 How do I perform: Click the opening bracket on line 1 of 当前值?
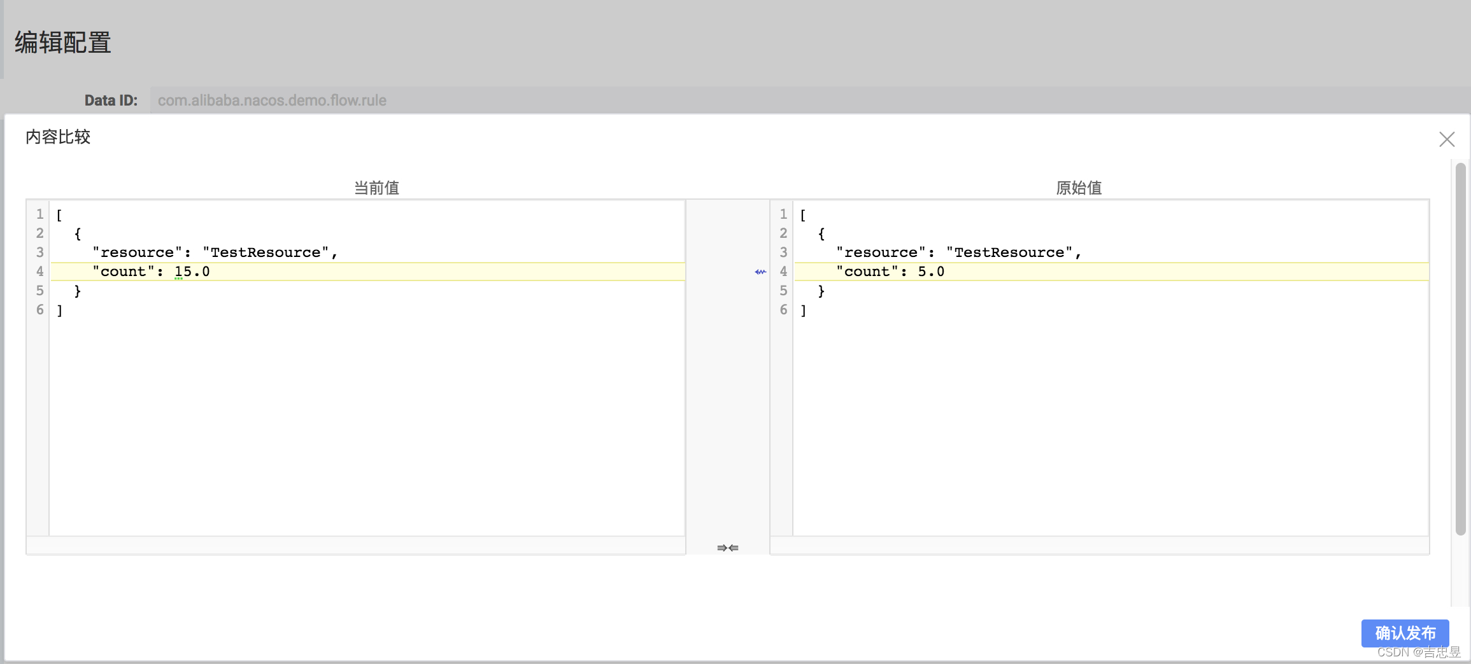[59, 215]
